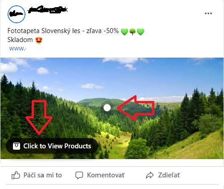Image resolution: width=224 pixels, height=189 pixels.
Task: Click the Click to View Products button
Action: (x=52, y=146)
